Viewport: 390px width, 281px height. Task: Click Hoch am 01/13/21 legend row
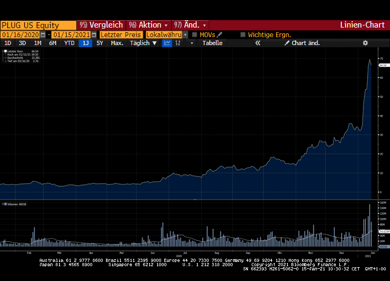[x=22, y=55]
